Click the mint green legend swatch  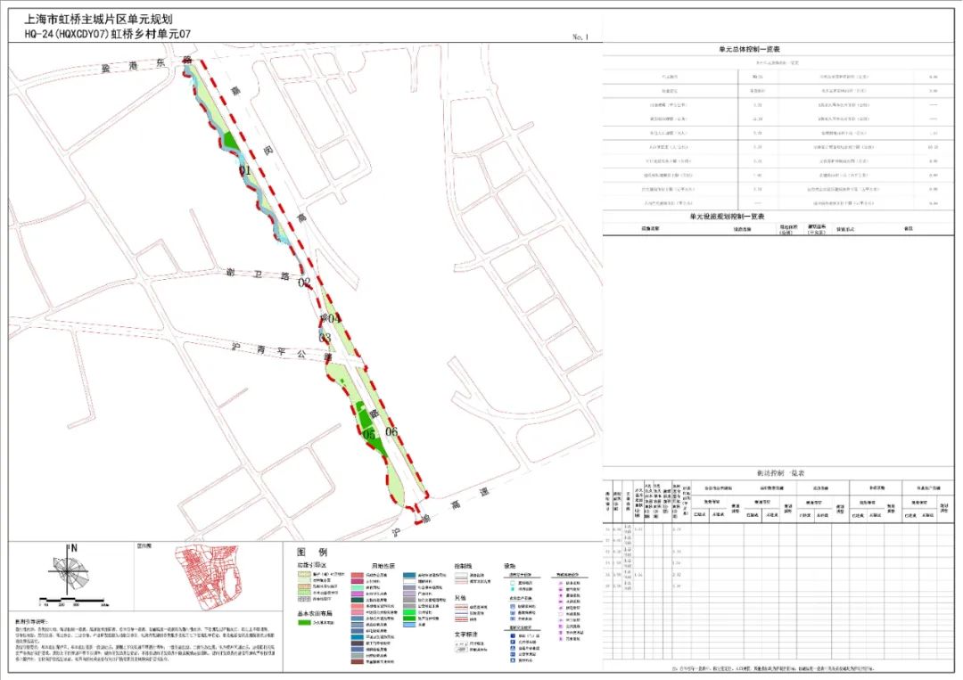click(x=357, y=588)
